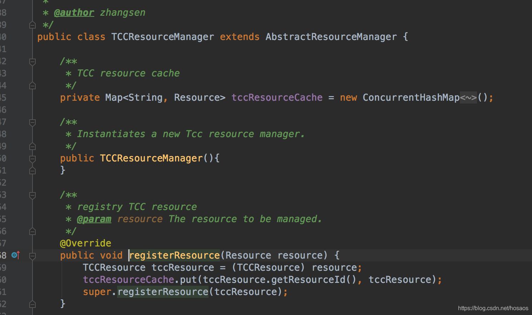This screenshot has width=532, height=315.
Task: Expand the folded <~> diamond after ConcurrentHashMap
Action: pos(468,97)
